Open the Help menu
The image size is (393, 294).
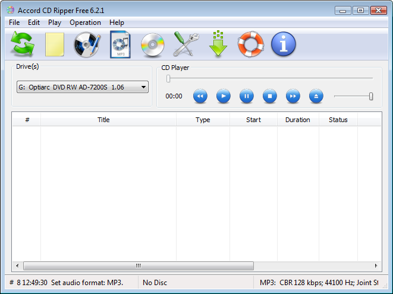[x=117, y=23]
